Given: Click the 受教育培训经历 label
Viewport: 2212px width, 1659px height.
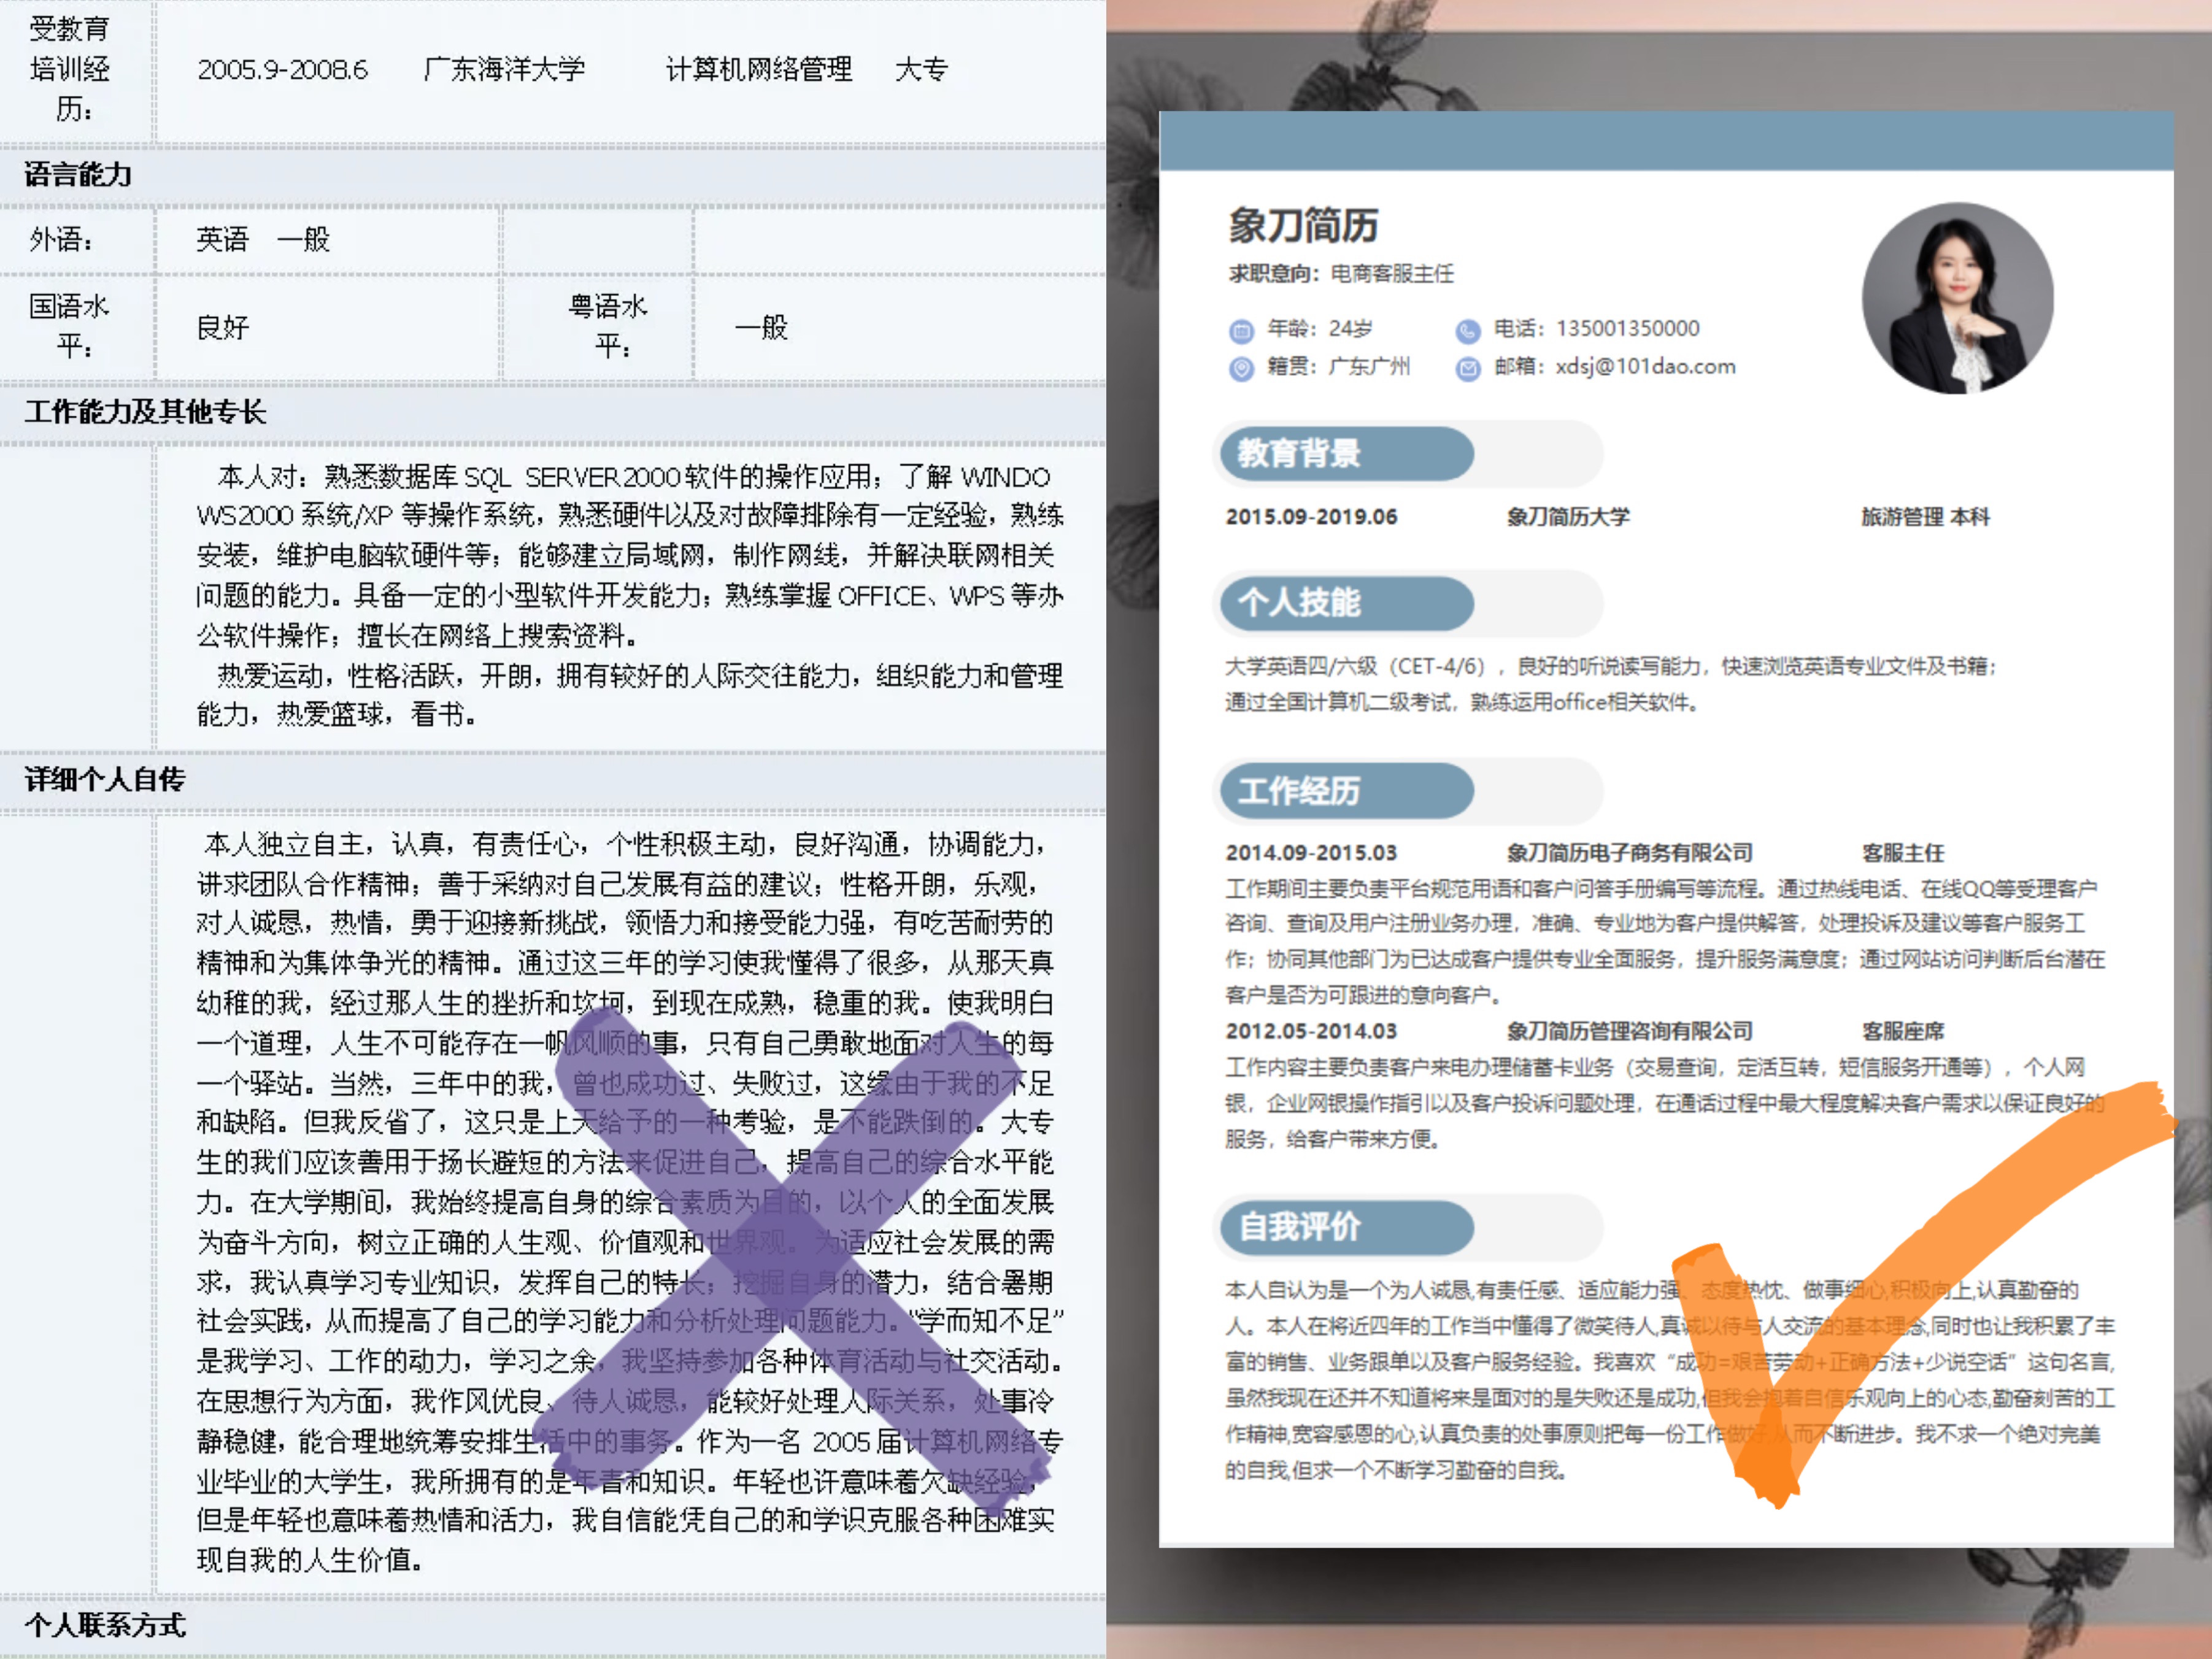Looking at the screenshot, I should pos(69,69).
